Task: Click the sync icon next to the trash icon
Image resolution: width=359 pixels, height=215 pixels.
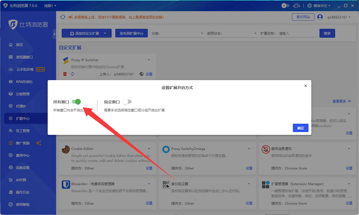Action: coord(72,74)
